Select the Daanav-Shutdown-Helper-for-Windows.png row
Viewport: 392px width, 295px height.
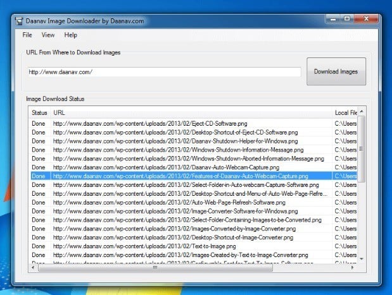pyautogui.click(x=194, y=141)
